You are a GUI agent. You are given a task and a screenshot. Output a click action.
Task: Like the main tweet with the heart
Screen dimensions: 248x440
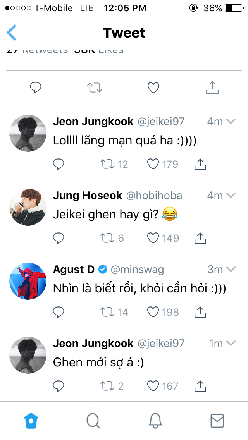pos(153,88)
